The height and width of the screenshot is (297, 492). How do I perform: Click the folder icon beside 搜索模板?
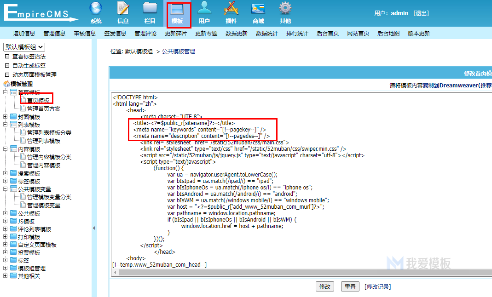click(13, 173)
